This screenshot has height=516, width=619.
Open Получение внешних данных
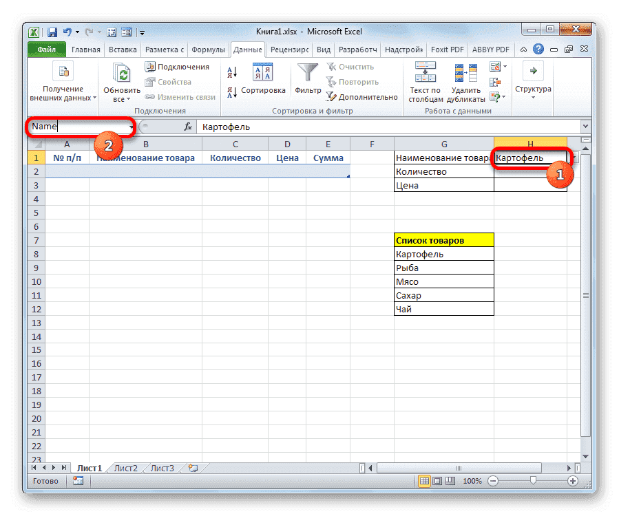[x=63, y=78]
